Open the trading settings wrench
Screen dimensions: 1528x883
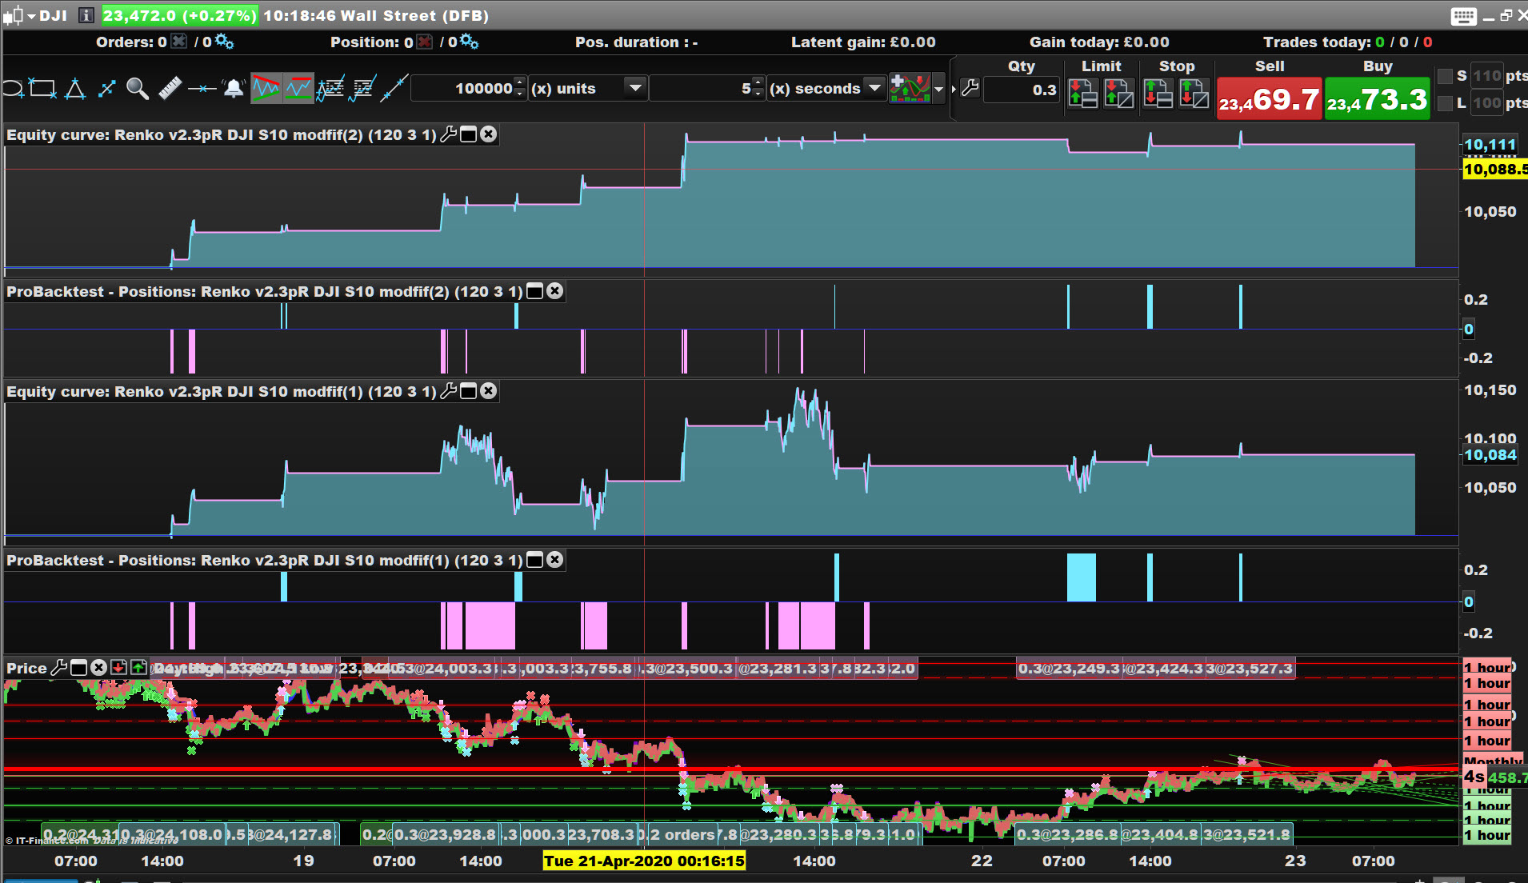970,89
